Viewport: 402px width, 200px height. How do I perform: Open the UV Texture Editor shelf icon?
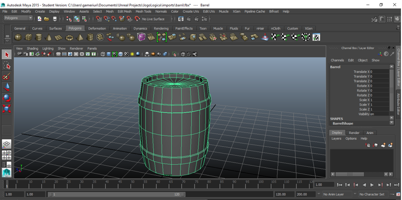coord(316,37)
